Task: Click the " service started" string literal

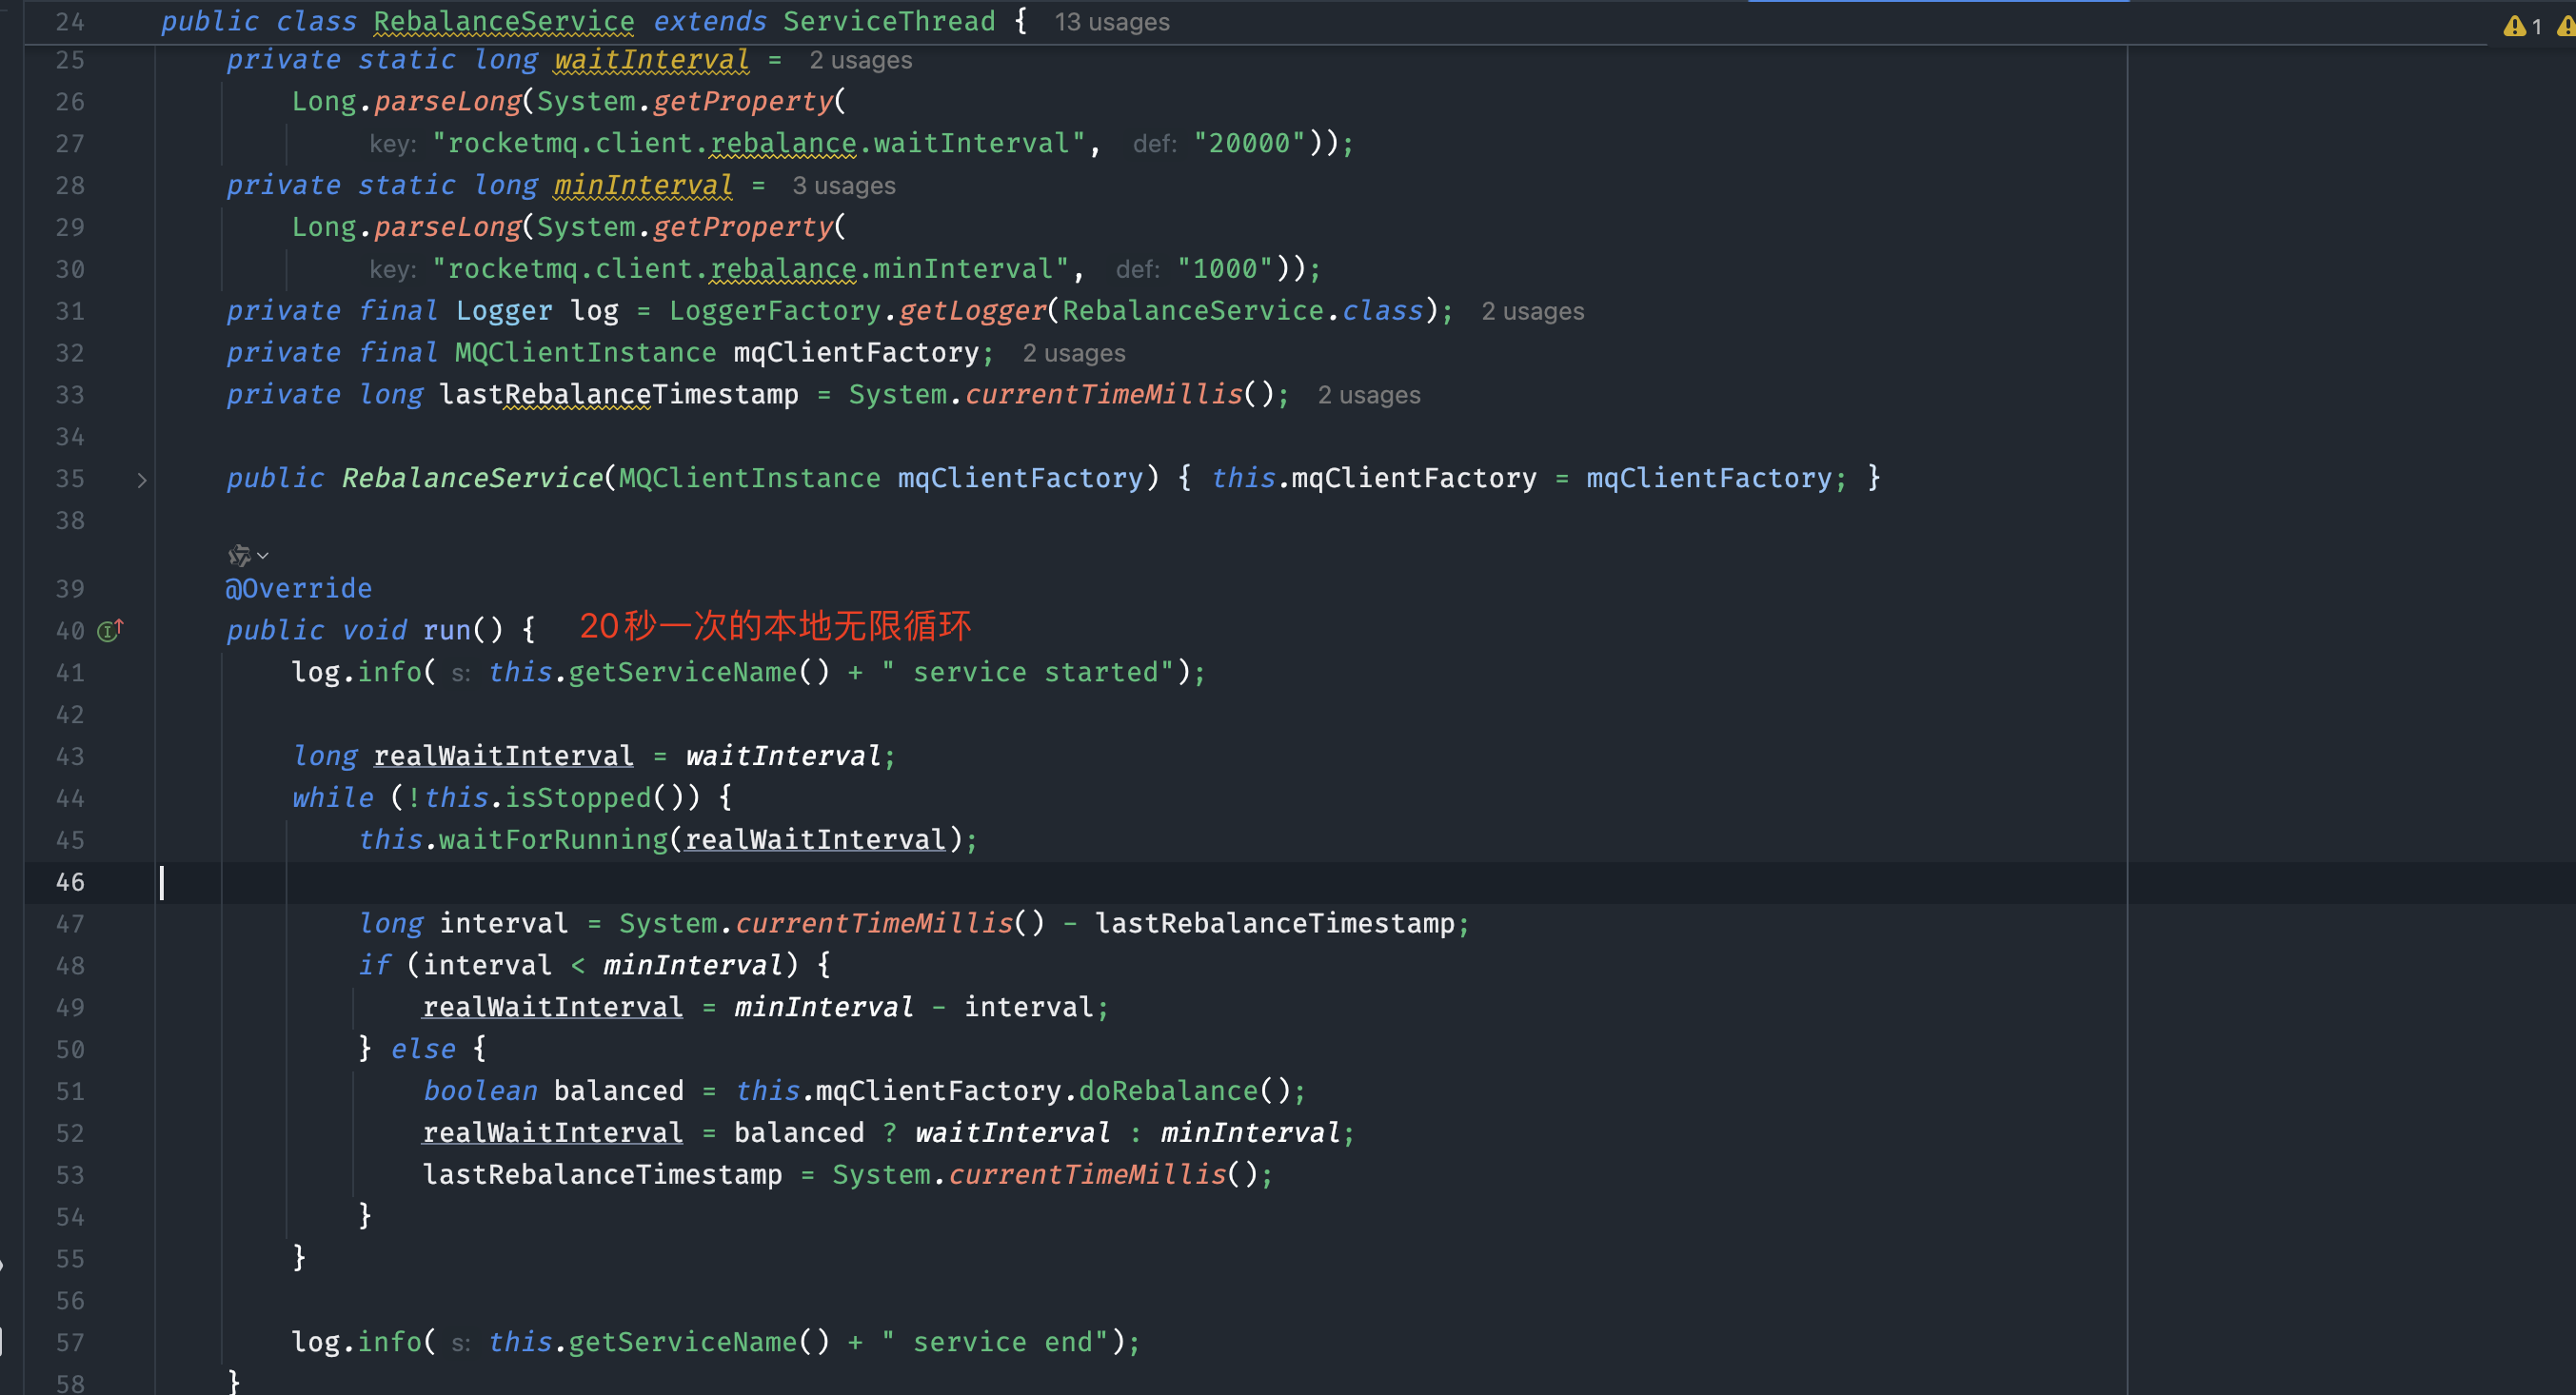Action: tap(1029, 673)
